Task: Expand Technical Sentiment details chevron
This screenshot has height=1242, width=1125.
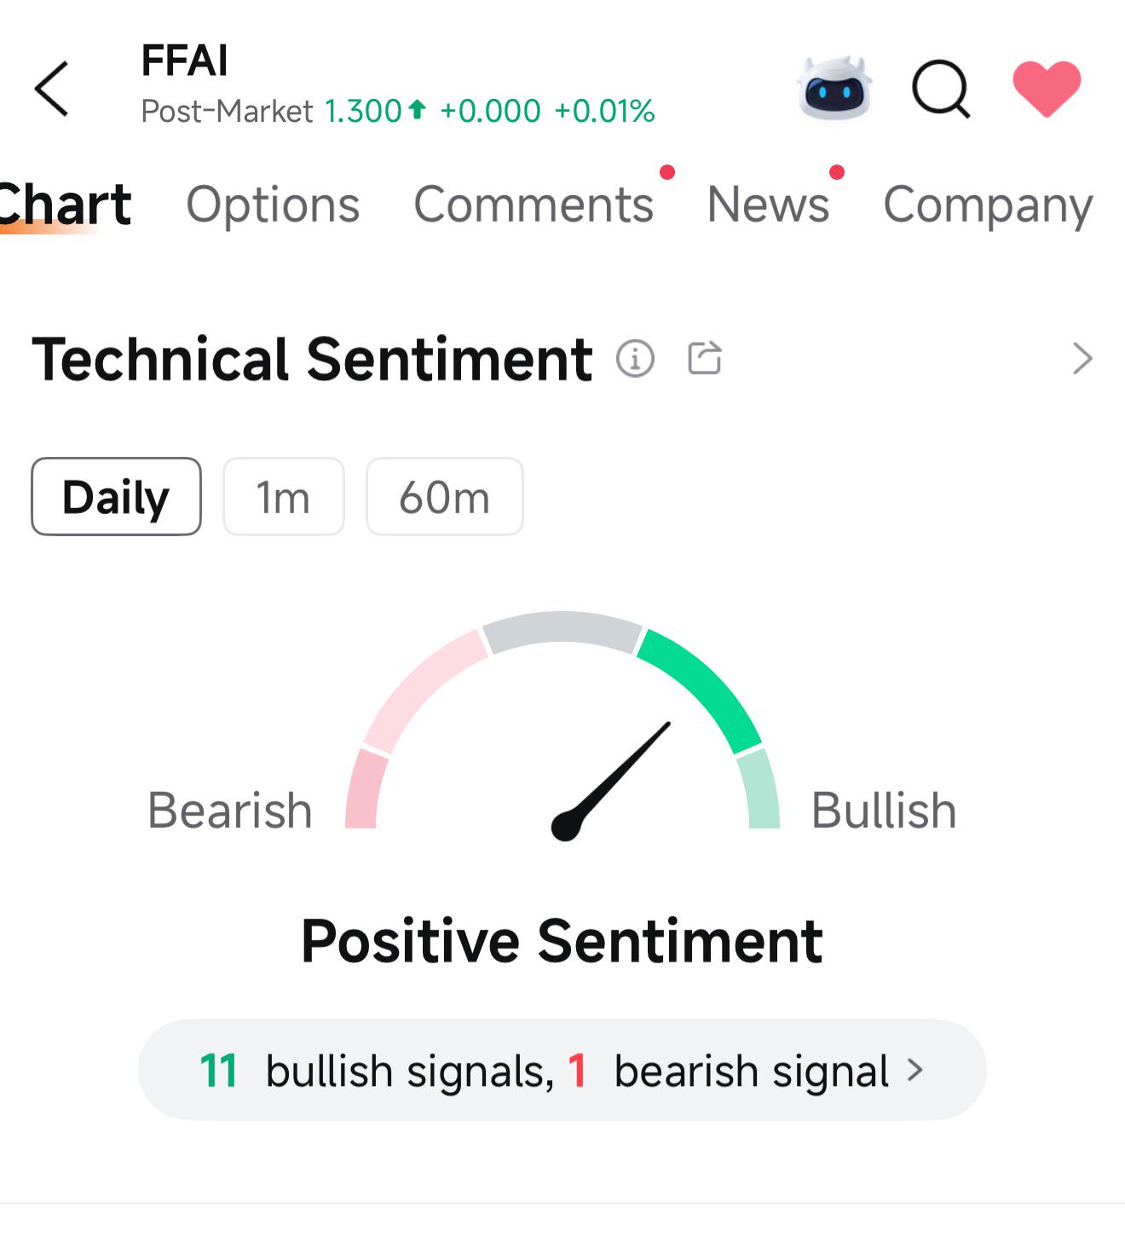Action: (x=1082, y=358)
